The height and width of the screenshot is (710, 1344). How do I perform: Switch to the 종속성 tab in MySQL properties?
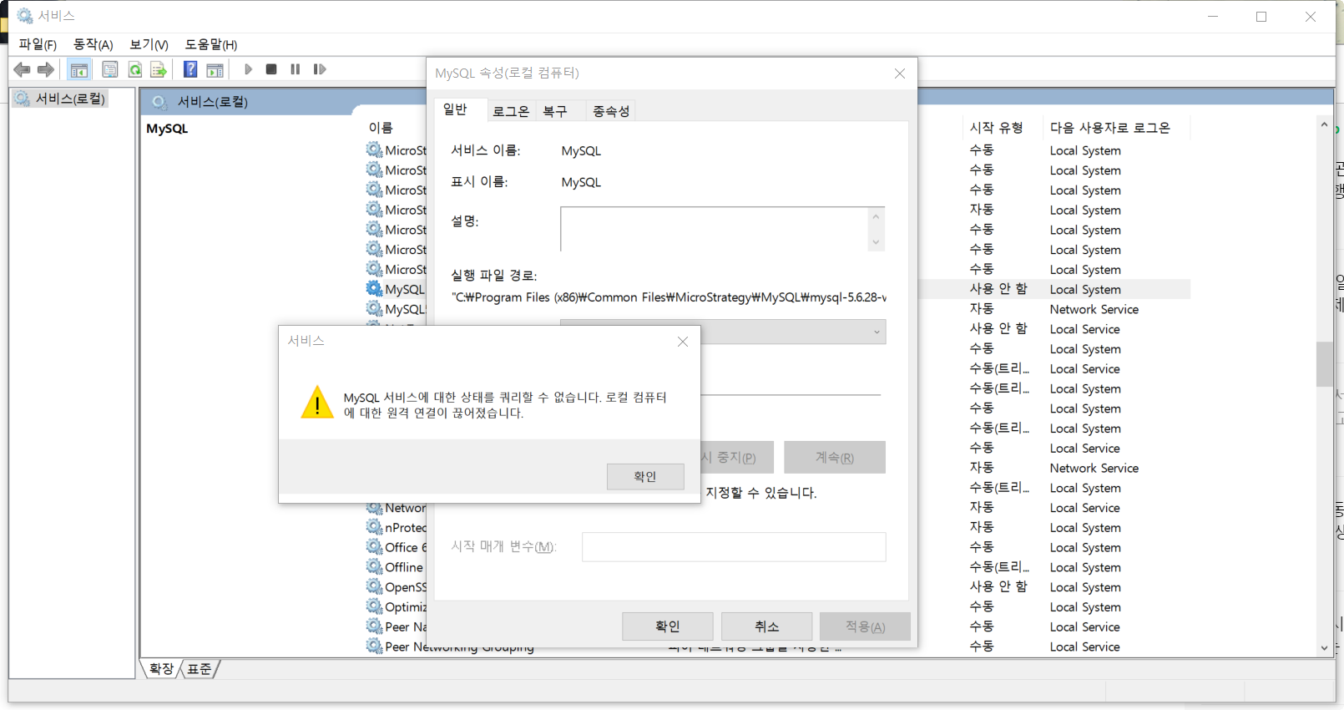click(611, 111)
